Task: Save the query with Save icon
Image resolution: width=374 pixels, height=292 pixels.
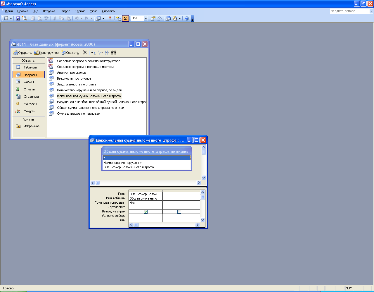Action: [x=18, y=18]
